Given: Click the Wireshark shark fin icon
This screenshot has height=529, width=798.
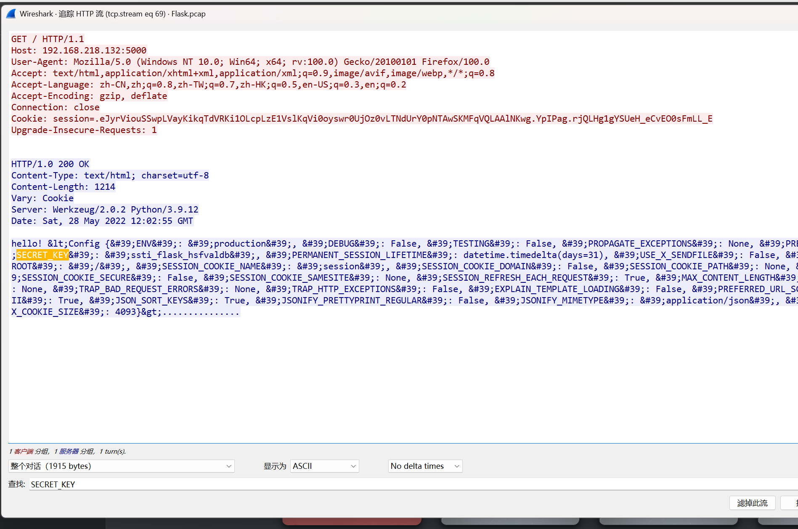Looking at the screenshot, I should 11,14.
